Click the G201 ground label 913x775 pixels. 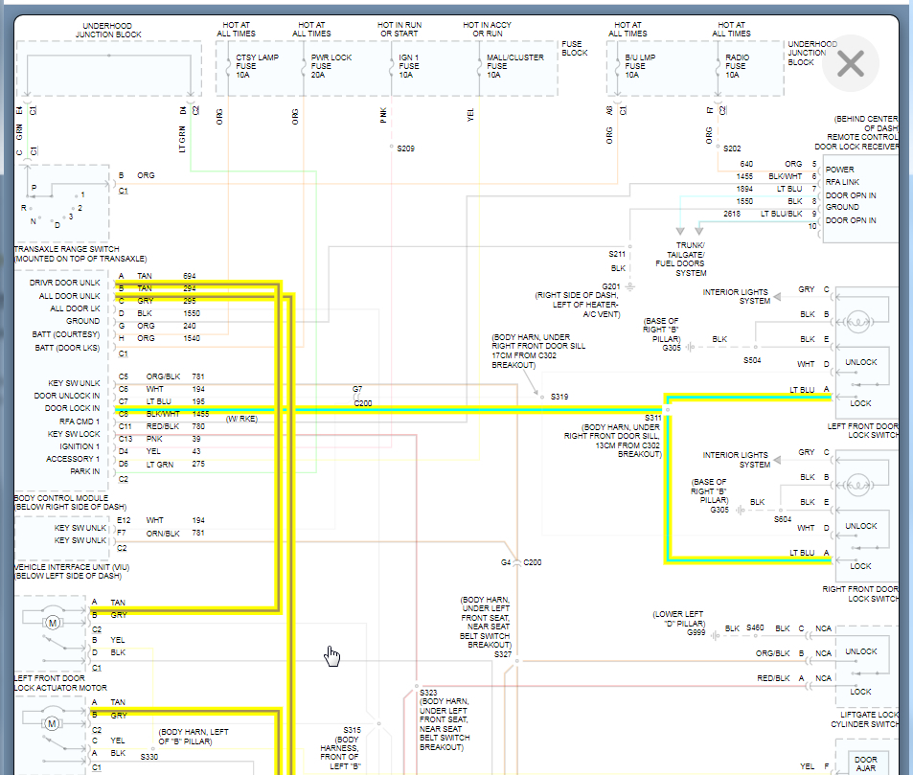[611, 286]
